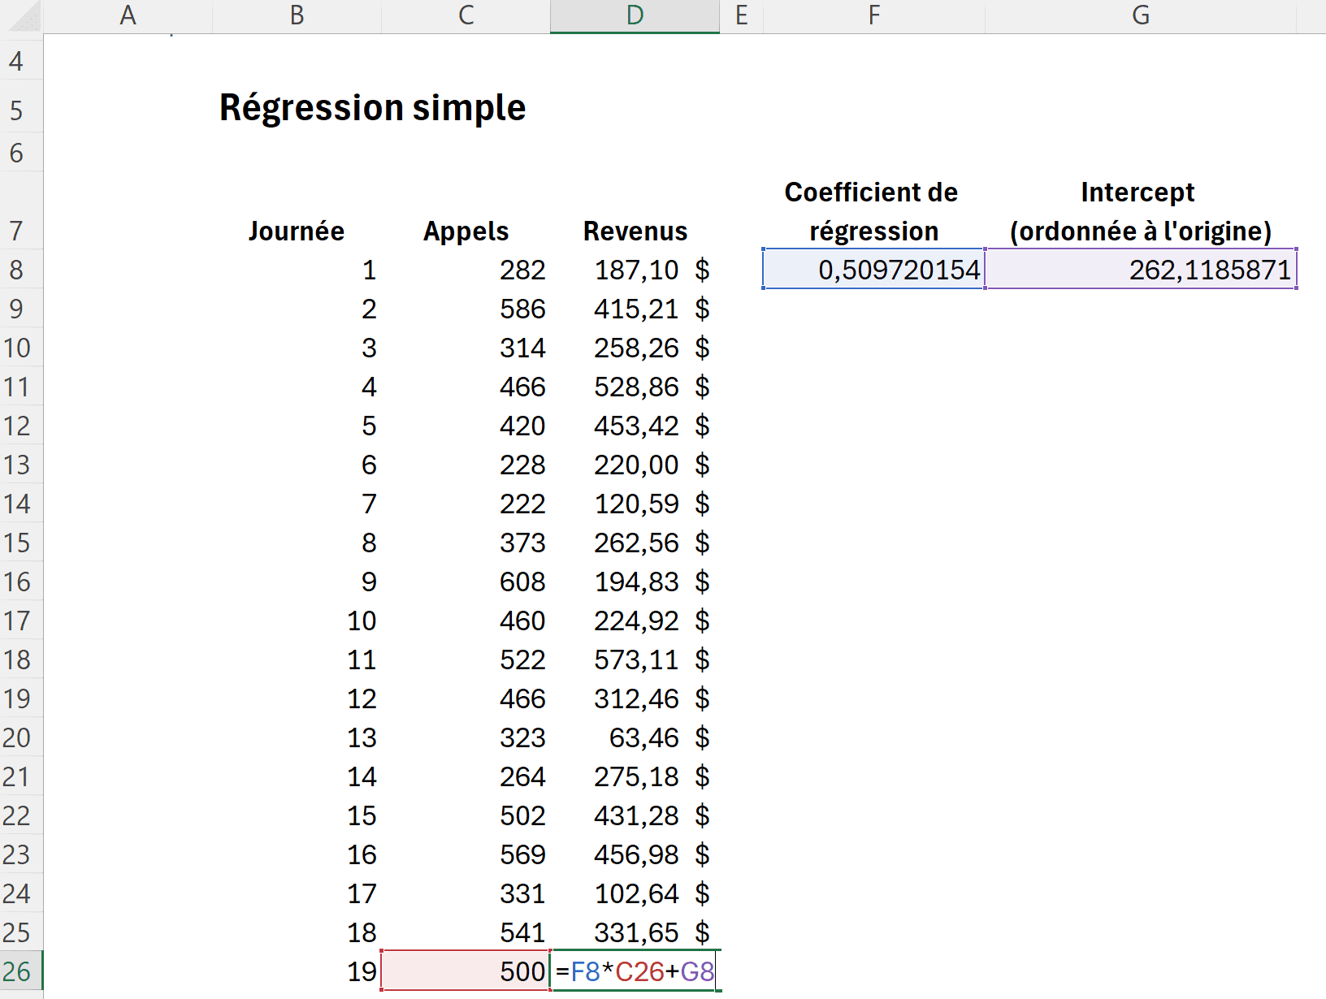The height and width of the screenshot is (999, 1326).
Task: Click the regression coefficient cell 0,509720154
Action: pos(873,270)
